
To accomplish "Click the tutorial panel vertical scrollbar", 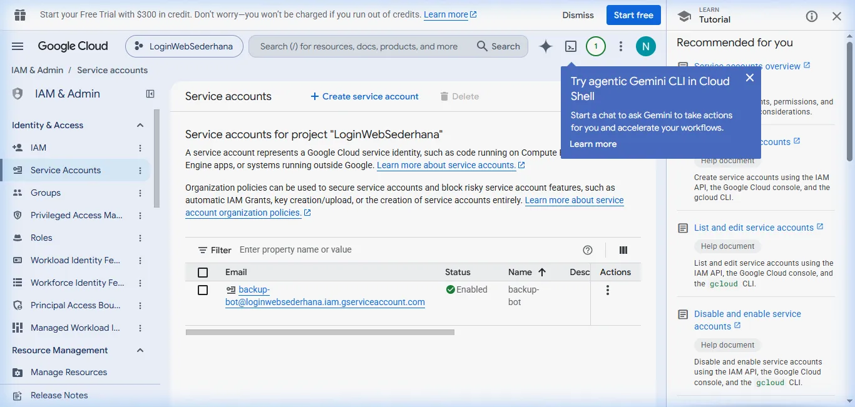I will tap(849, 101).
